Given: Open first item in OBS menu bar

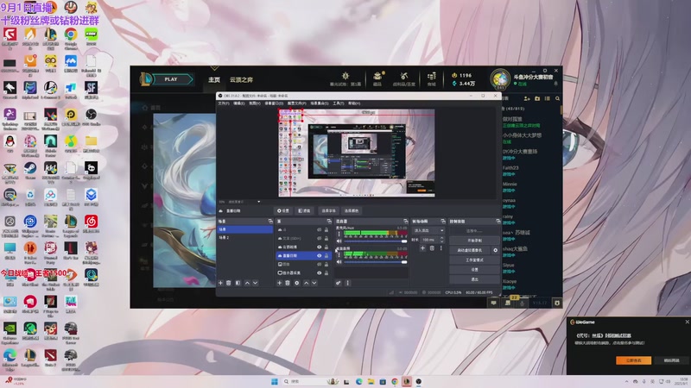Looking at the screenshot, I should pos(224,103).
